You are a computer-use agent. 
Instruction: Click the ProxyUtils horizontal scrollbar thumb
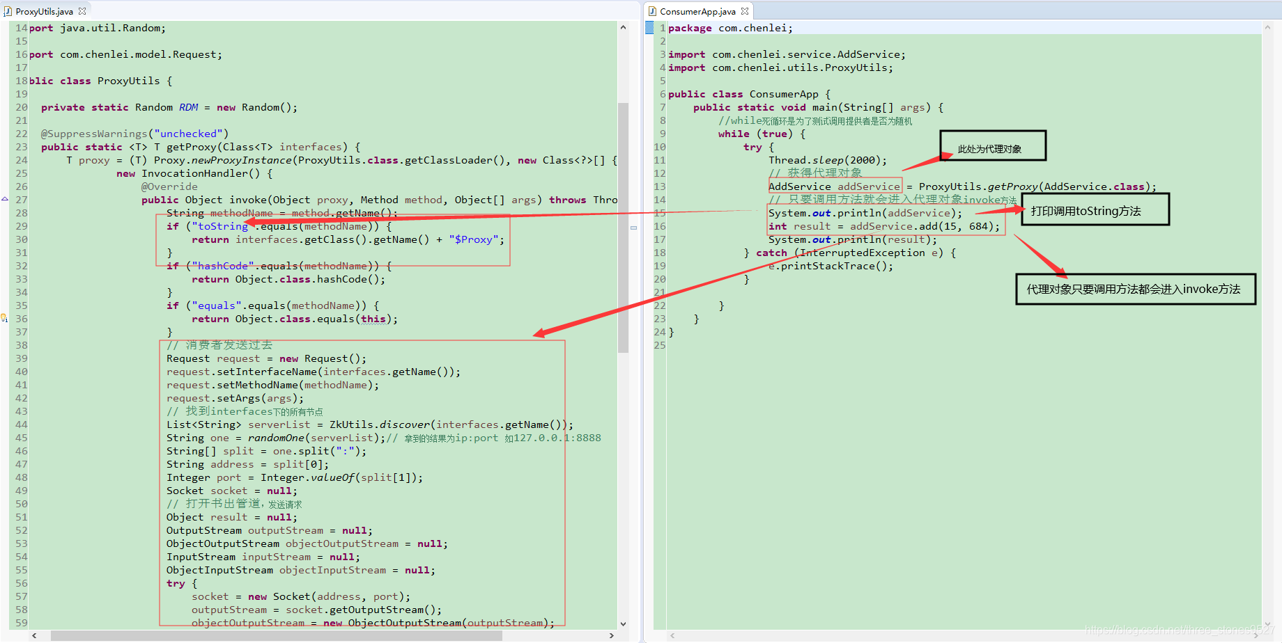277,635
